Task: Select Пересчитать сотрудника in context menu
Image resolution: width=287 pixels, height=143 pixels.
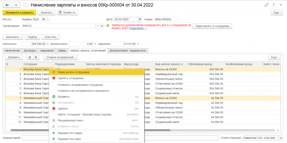Action: click(x=73, y=72)
